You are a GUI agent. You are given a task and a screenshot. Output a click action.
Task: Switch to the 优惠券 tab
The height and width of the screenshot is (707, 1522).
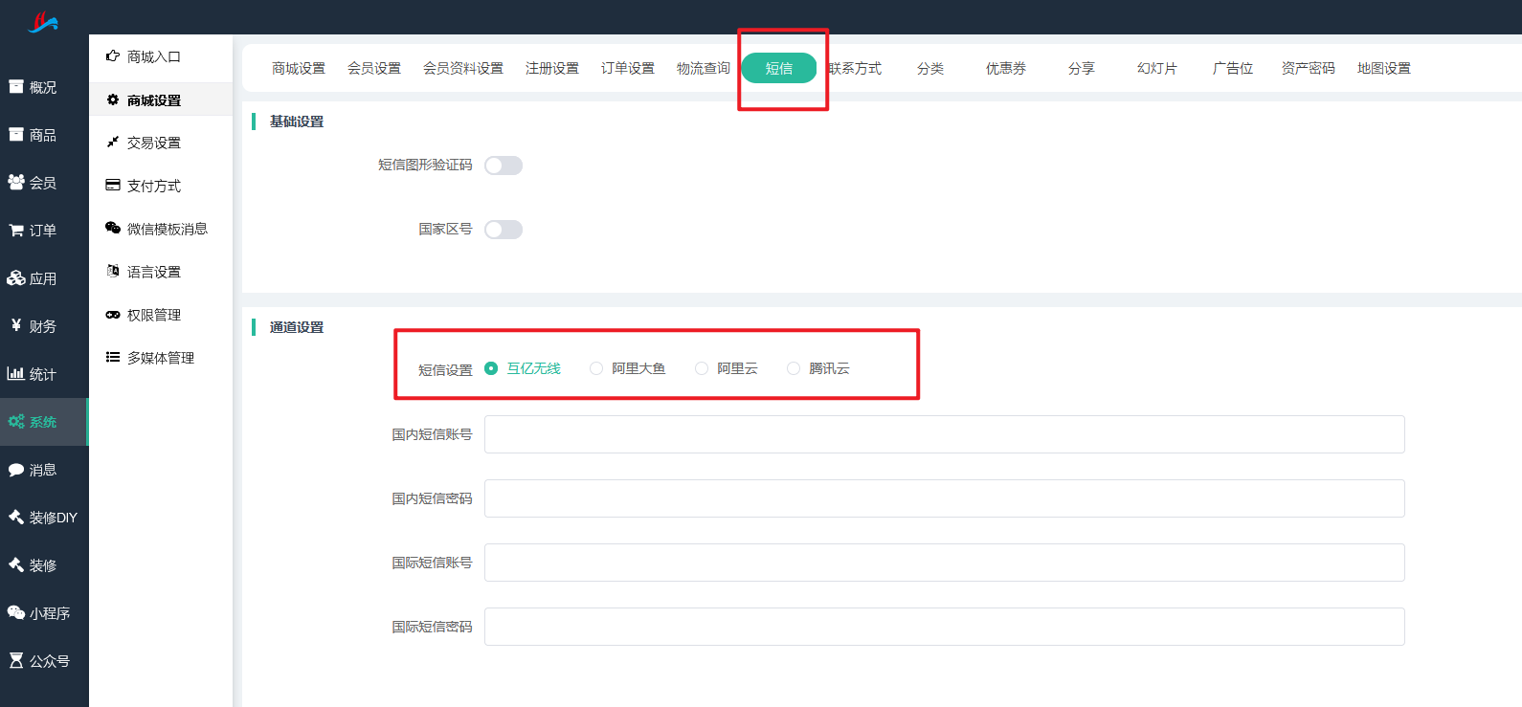pos(1006,68)
